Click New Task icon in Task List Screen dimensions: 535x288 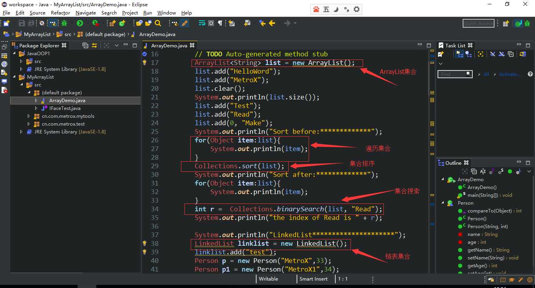click(441, 54)
